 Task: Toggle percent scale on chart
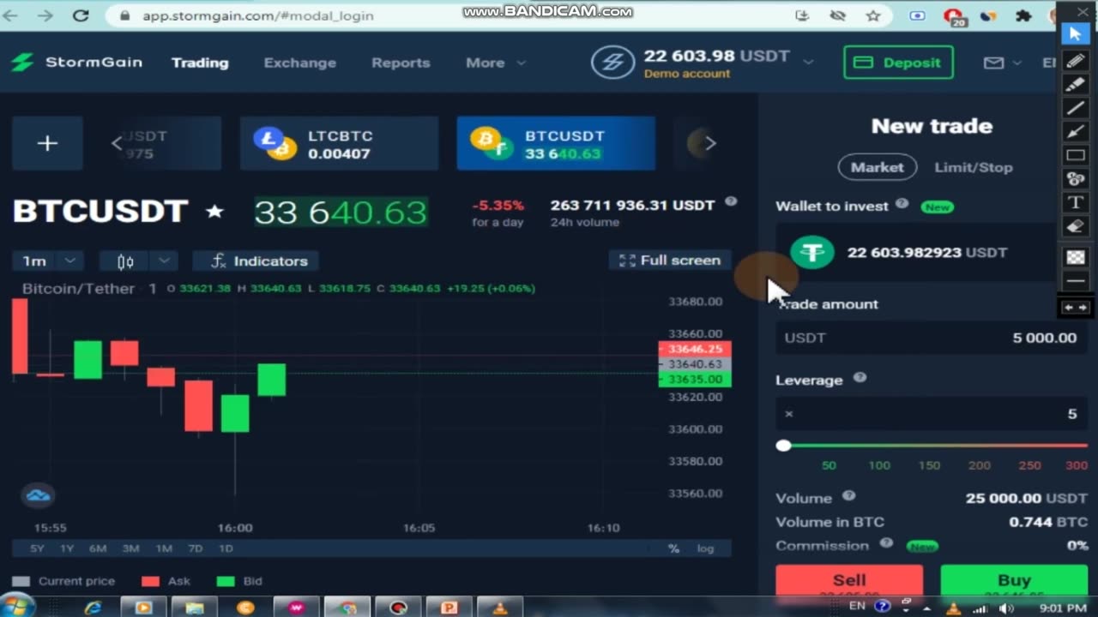673,548
